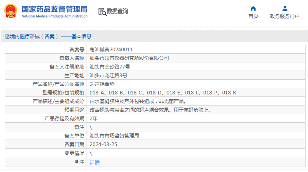Open the 政务服务门户 menu item
Viewport: 308px width, 172px height.
pos(284,16)
